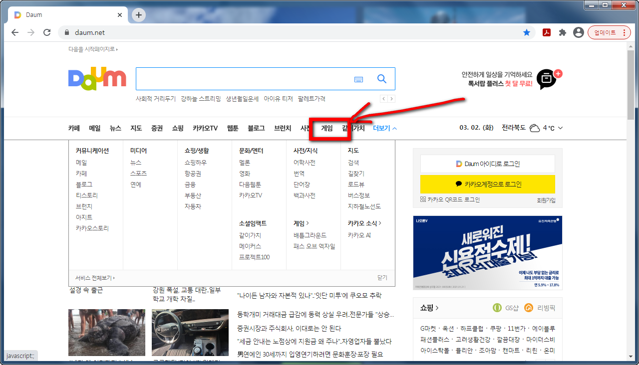639x365 pixels.
Task: Click 서비스 전체보기 link
Action: pos(95,278)
